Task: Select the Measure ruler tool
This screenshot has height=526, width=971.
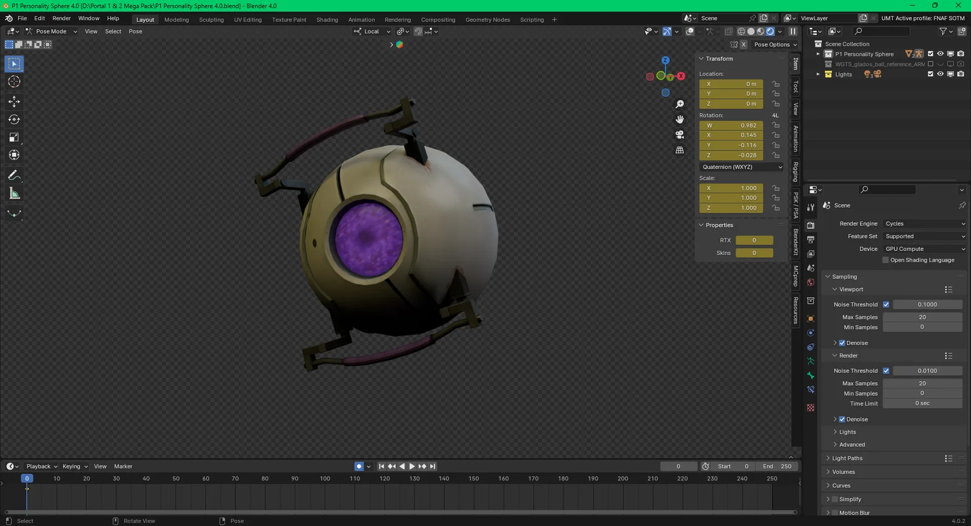Action: (14, 194)
